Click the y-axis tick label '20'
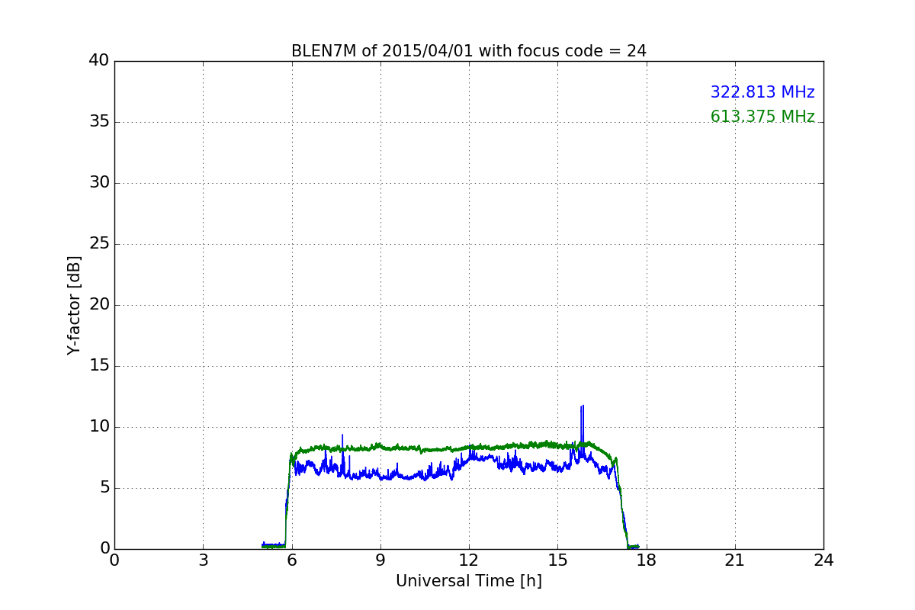The width and height of the screenshot is (915, 610). [99, 305]
